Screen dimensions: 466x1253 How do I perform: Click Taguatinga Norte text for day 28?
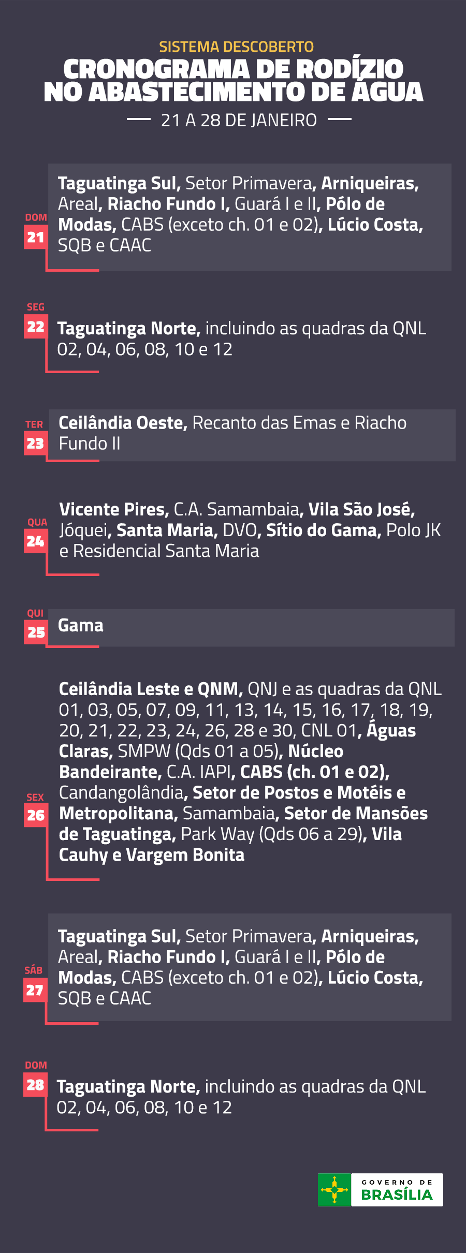pyautogui.click(x=128, y=1087)
